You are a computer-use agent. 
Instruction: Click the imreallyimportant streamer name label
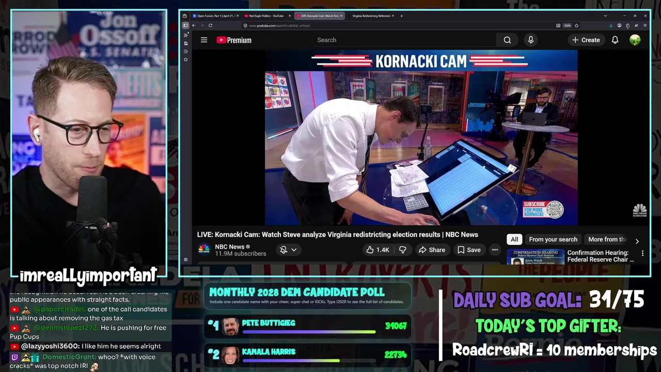click(88, 276)
